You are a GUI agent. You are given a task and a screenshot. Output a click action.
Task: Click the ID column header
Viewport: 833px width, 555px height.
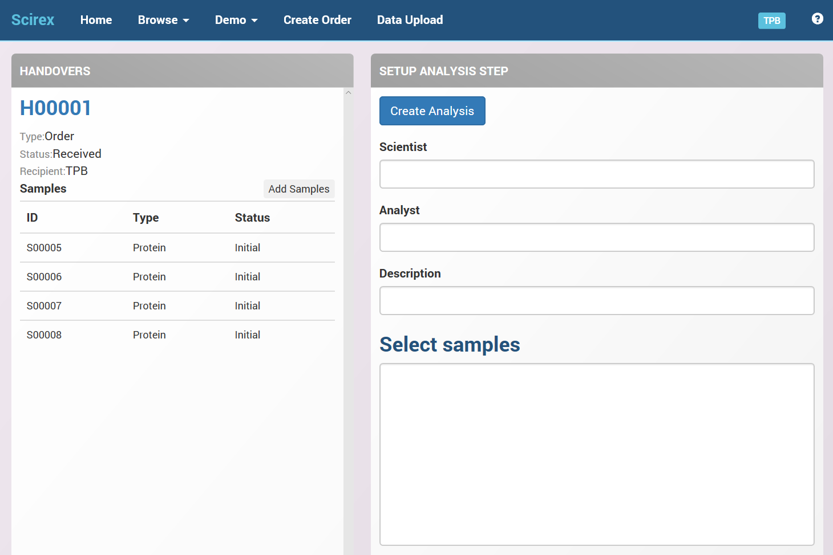coord(32,218)
